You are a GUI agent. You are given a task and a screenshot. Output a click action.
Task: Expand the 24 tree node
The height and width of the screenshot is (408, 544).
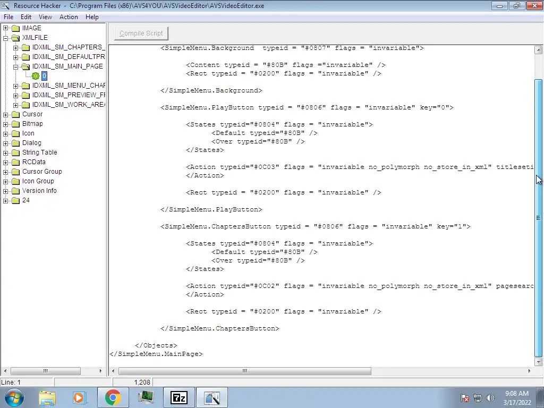click(5, 200)
